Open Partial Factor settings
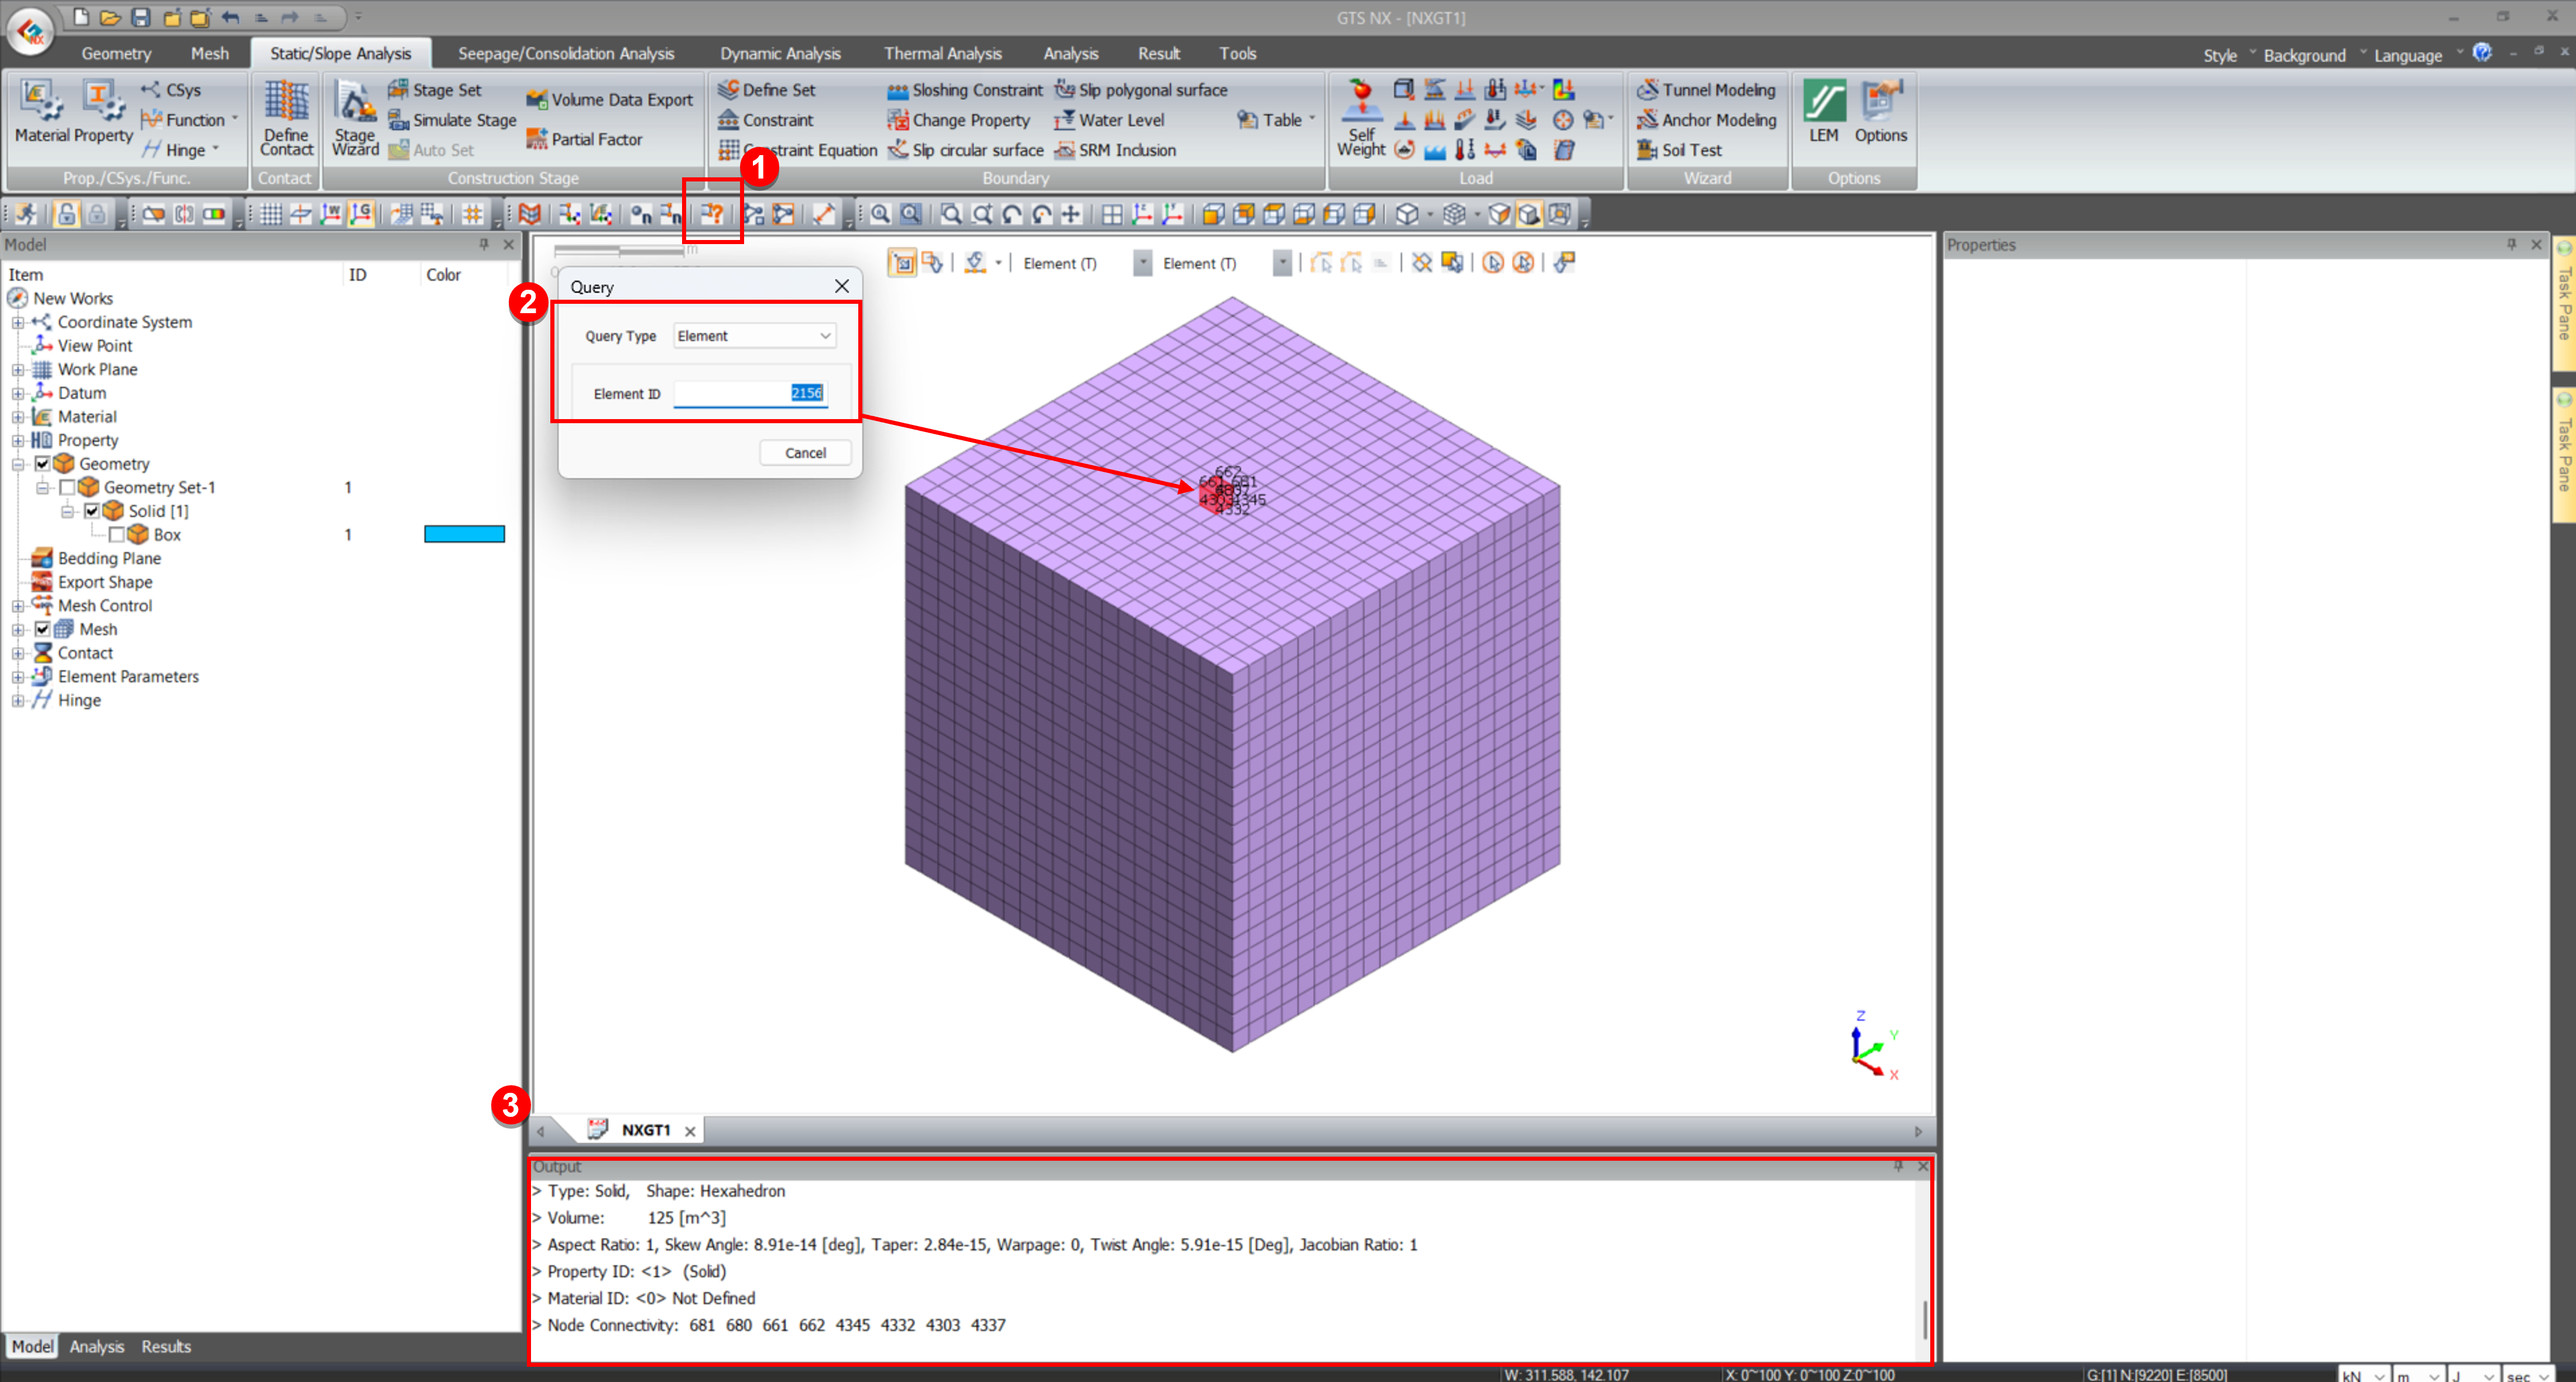 [584, 139]
